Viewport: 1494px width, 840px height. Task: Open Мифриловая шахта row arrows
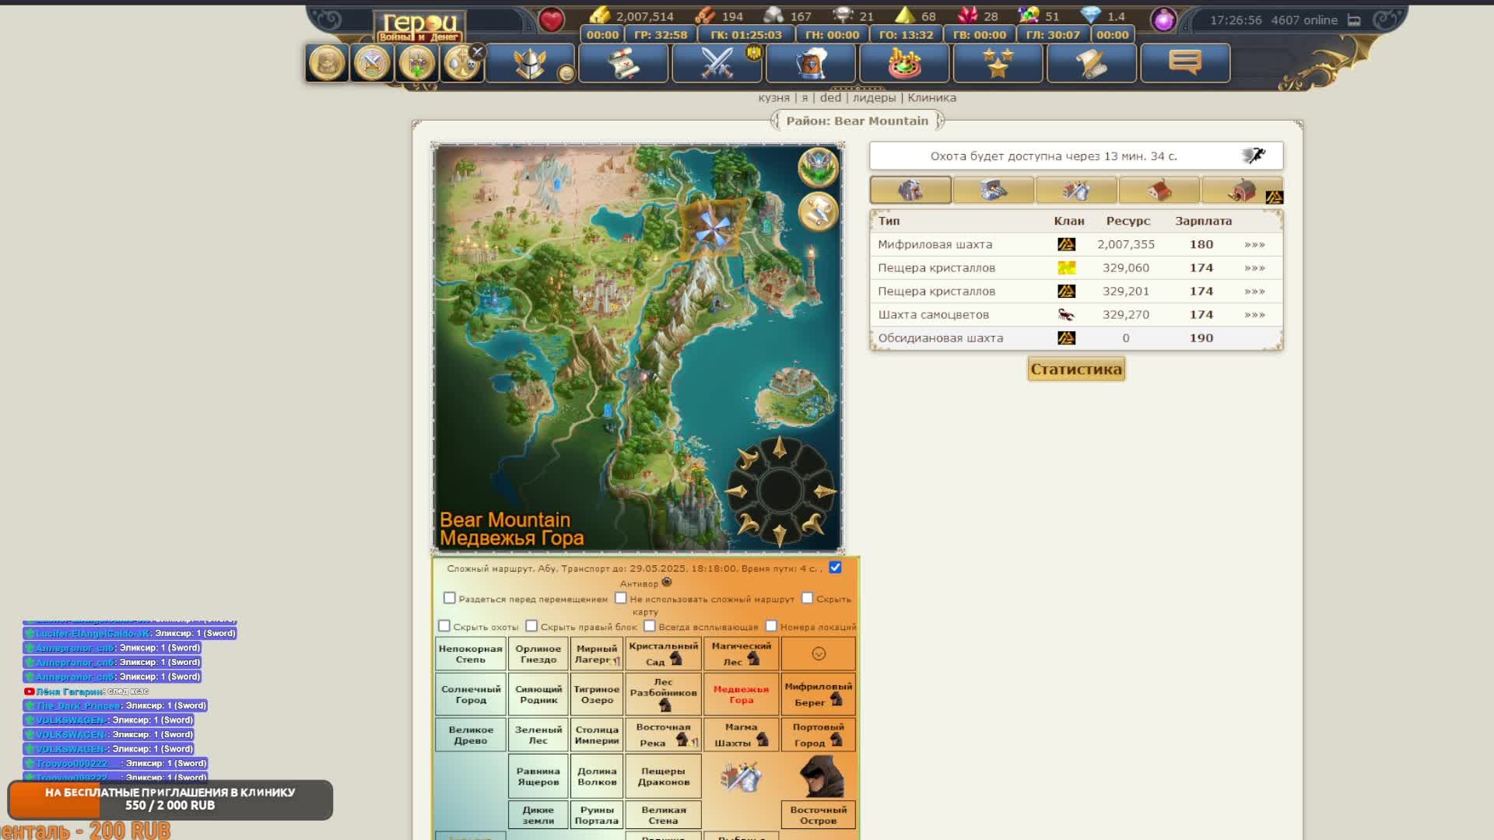point(1254,244)
